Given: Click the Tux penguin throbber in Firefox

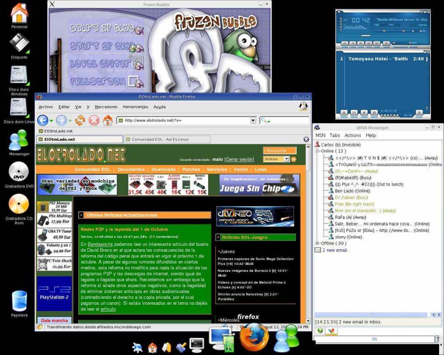Looking at the screenshot, I should pyautogui.click(x=304, y=107).
